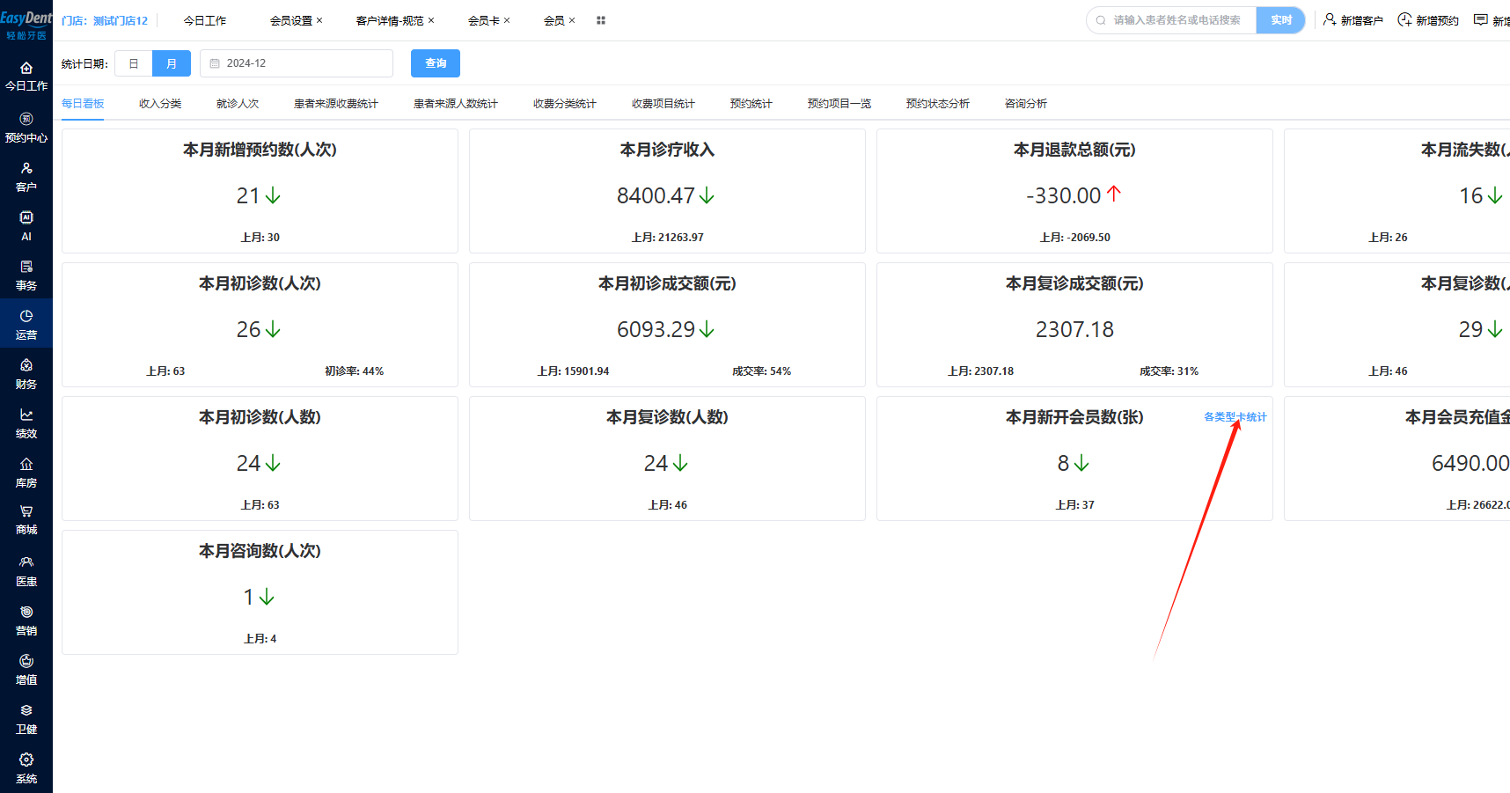The width and height of the screenshot is (1510, 793).
Task: Open 各类型卡统计 link
Action: (x=1235, y=417)
